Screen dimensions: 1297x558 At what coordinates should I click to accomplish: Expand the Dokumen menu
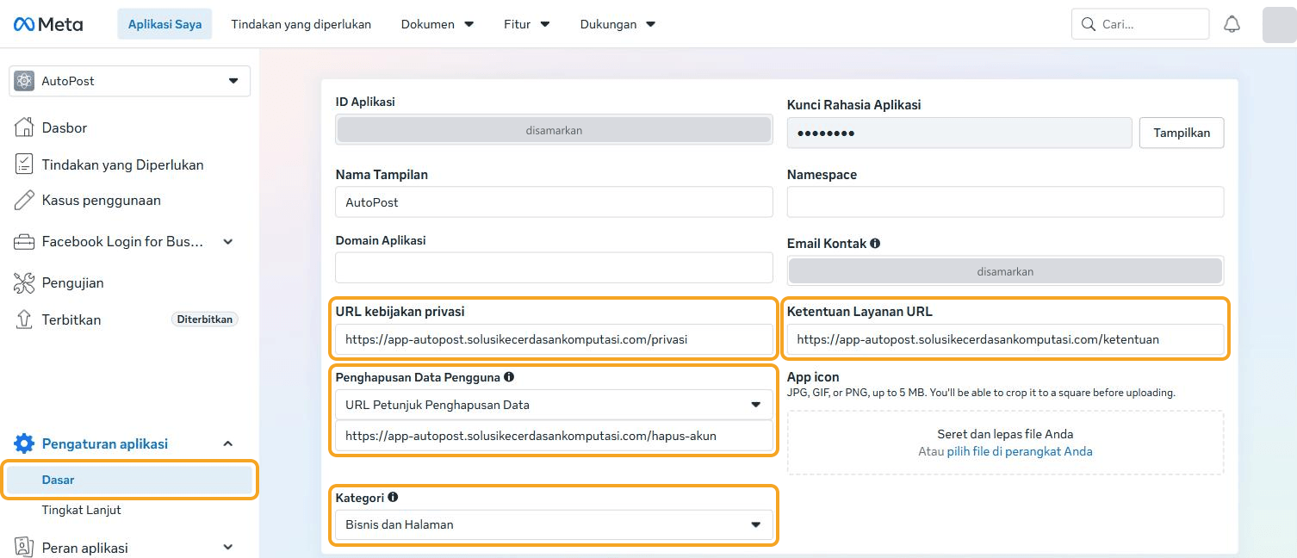438,24
